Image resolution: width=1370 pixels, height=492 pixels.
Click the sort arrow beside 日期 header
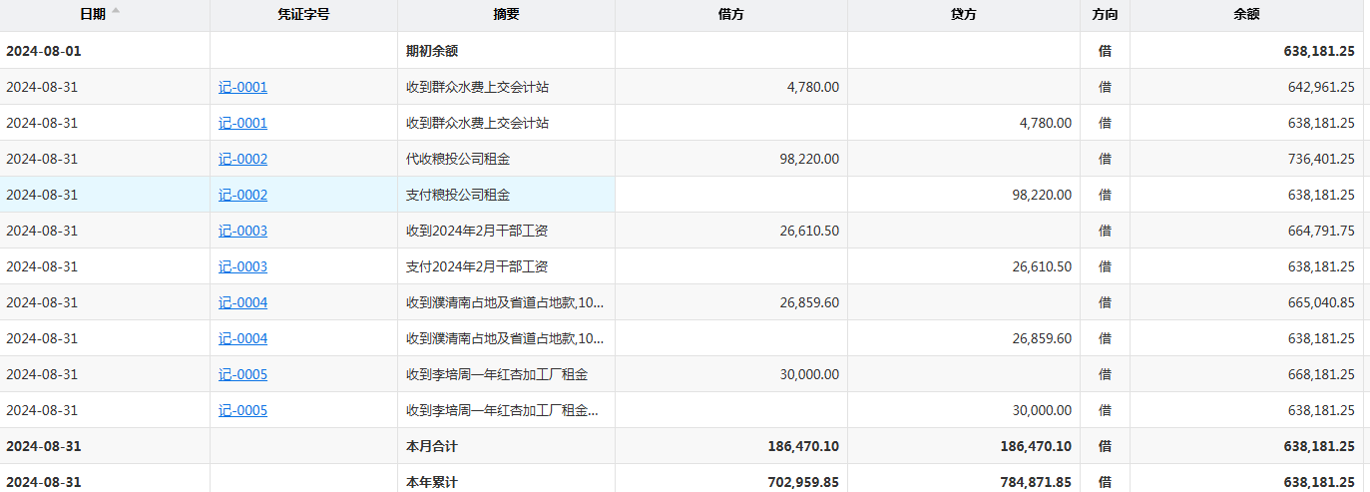point(116,11)
